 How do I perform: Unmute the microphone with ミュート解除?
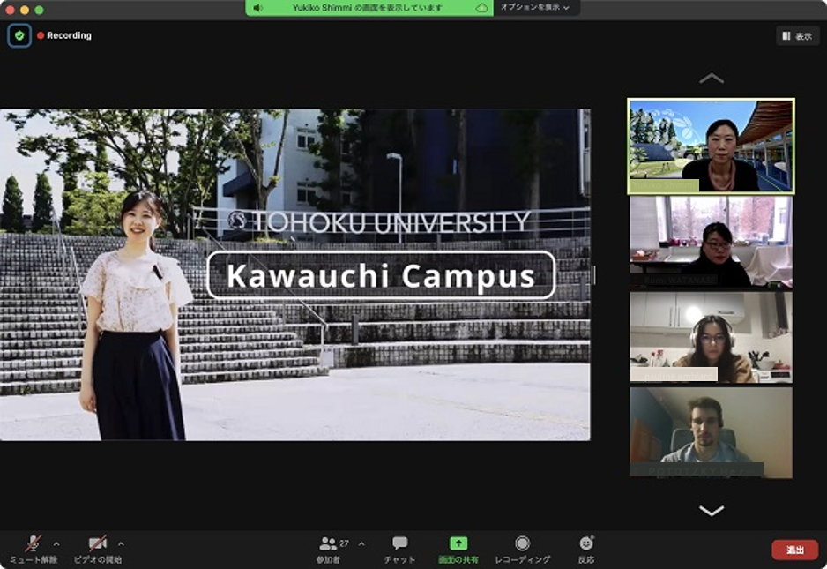click(34, 550)
